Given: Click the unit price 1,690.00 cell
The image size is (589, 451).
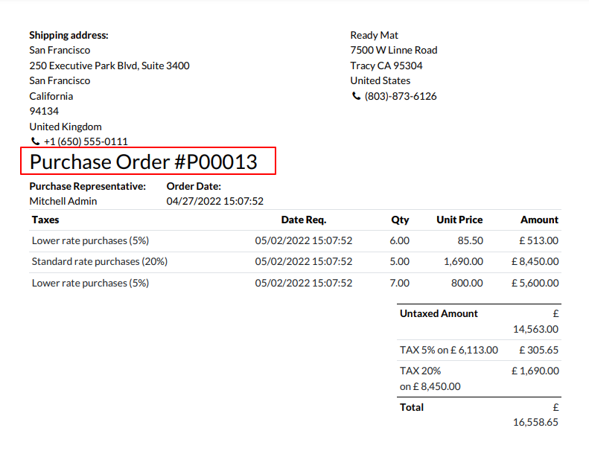Looking at the screenshot, I should click(x=464, y=261).
